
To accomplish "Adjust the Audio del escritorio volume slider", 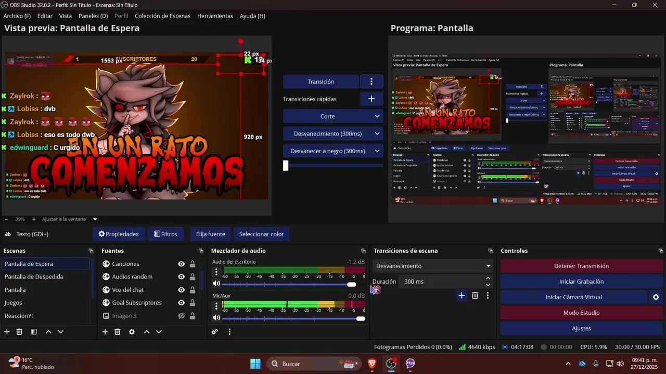I will [x=293, y=284].
